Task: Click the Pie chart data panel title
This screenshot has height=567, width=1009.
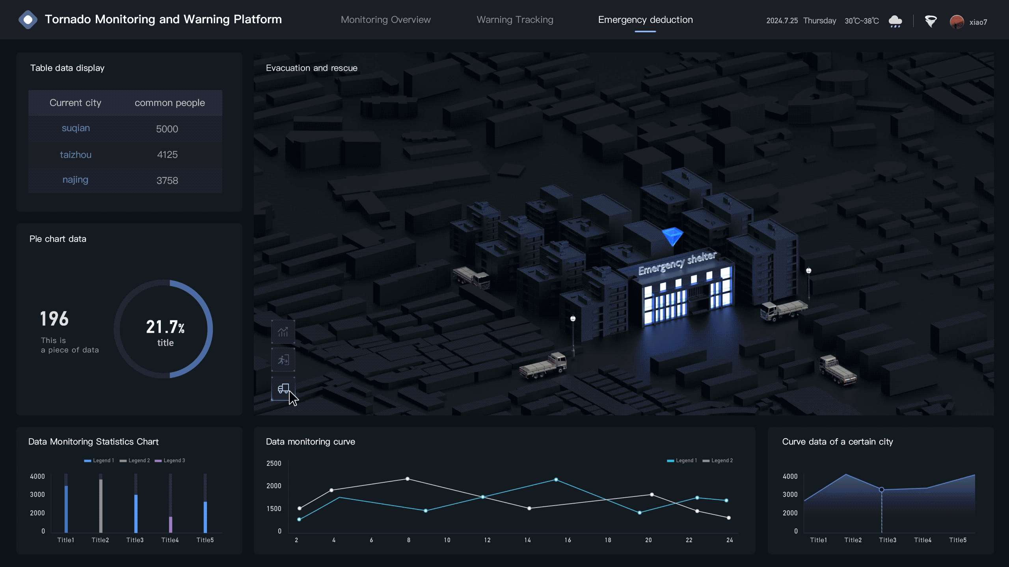Action: 58,239
